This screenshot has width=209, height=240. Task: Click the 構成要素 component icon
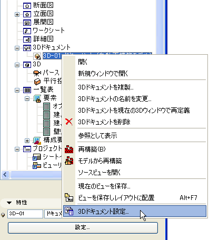(37, 141)
